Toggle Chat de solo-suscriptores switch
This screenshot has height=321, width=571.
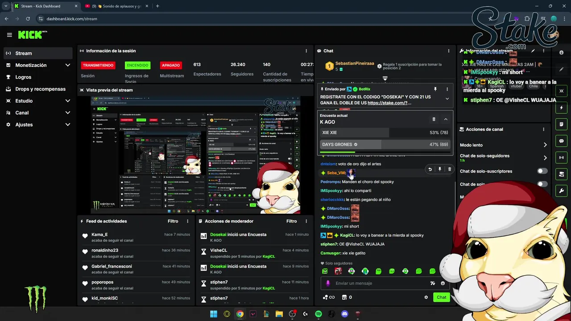[542, 171]
